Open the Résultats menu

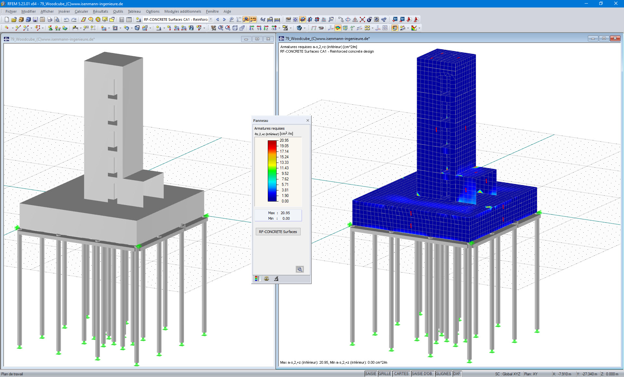(100, 11)
